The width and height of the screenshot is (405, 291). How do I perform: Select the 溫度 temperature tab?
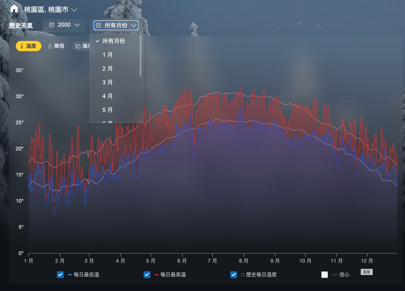coord(29,46)
